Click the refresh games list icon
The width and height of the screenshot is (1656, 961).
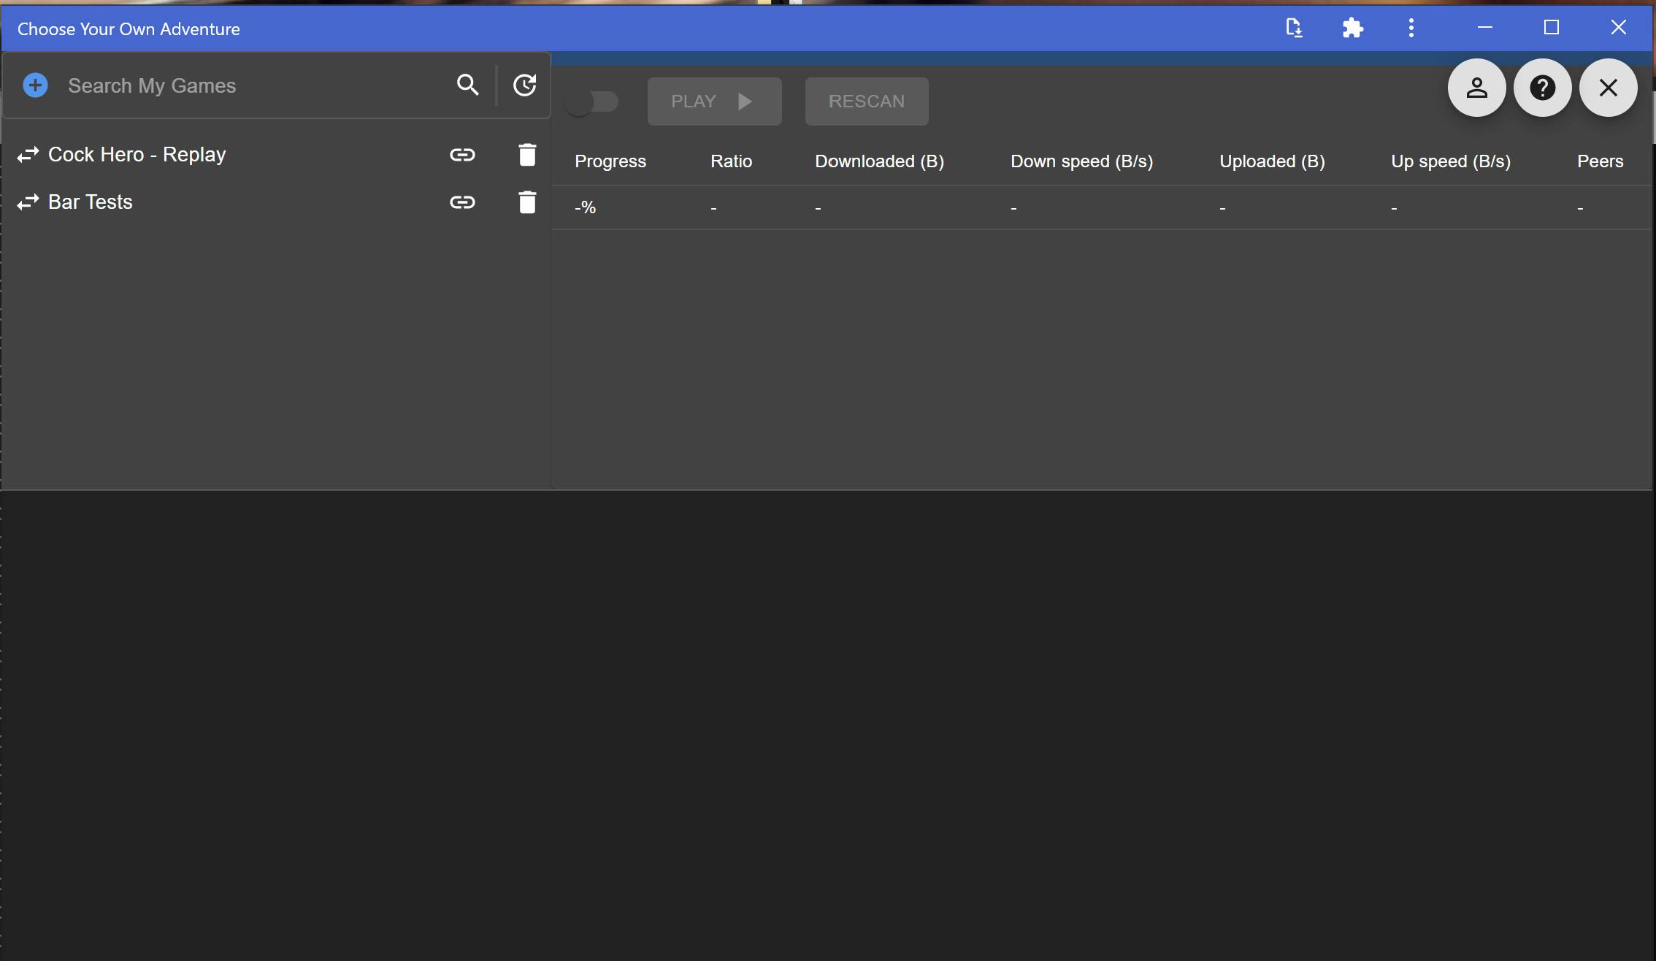[x=524, y=85]
